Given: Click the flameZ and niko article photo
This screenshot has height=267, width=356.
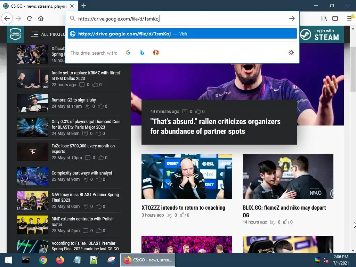Looking at the screenshot, I should point(288,176).
